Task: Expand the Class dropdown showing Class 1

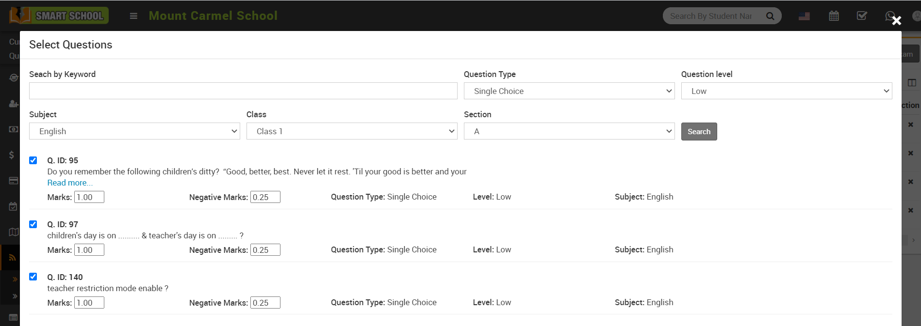Action: tap(351, 131)
